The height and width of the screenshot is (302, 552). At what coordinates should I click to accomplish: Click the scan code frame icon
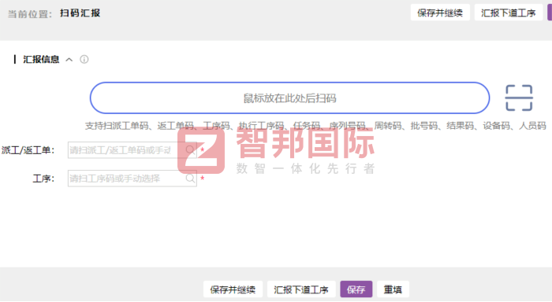point(519,98)
